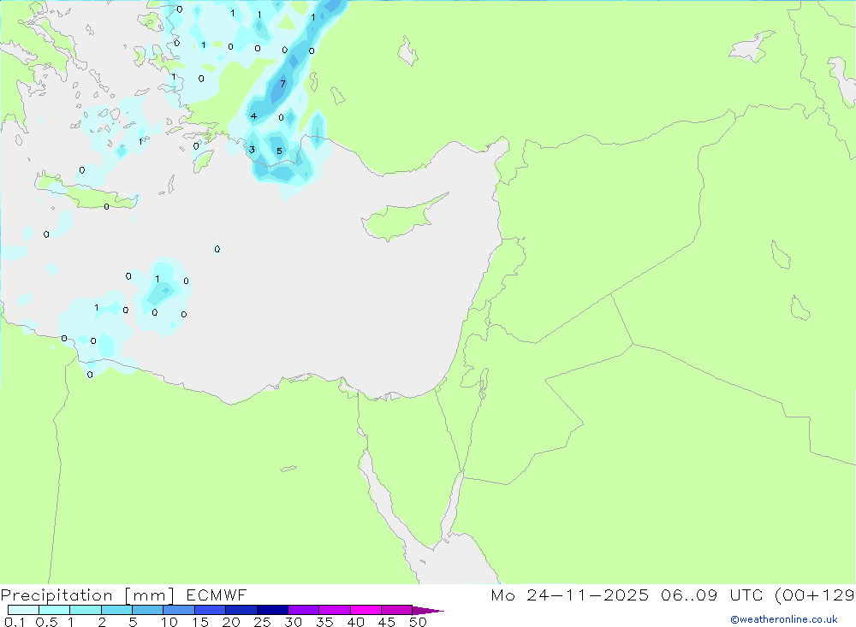Click the 25–30 mm navy legend swatch
Viewport: 856px width, 627px height.
click(x=272, y=610)
